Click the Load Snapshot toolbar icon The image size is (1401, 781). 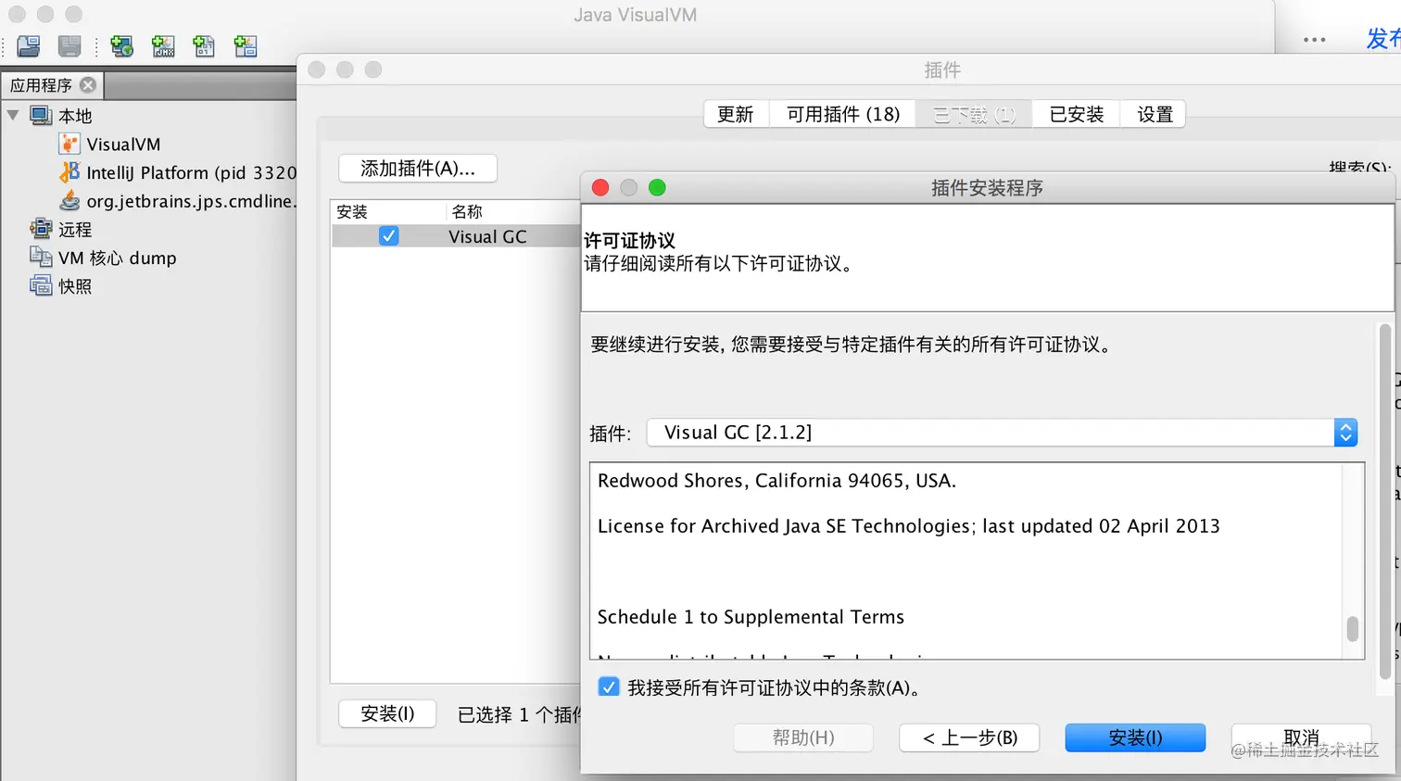pos(29,45)
